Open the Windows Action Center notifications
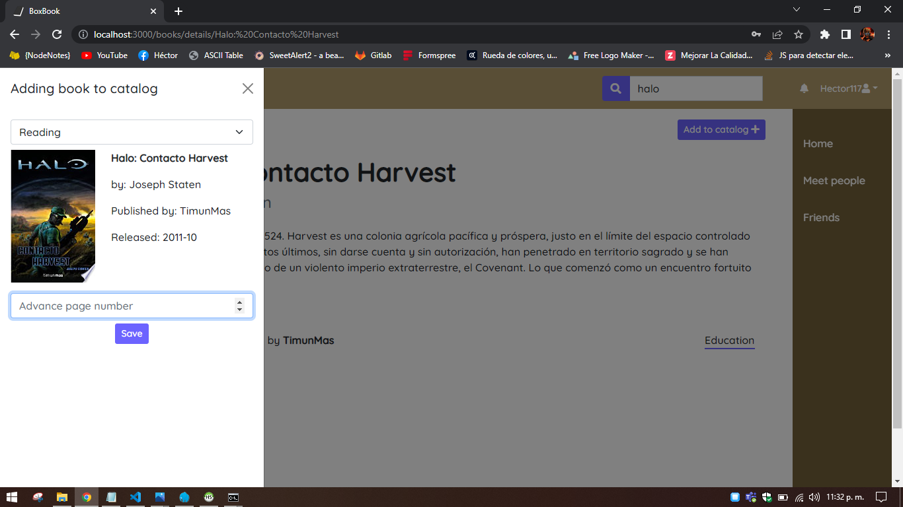The width and height of the screenshot is (903, 507). coord(881,497)
